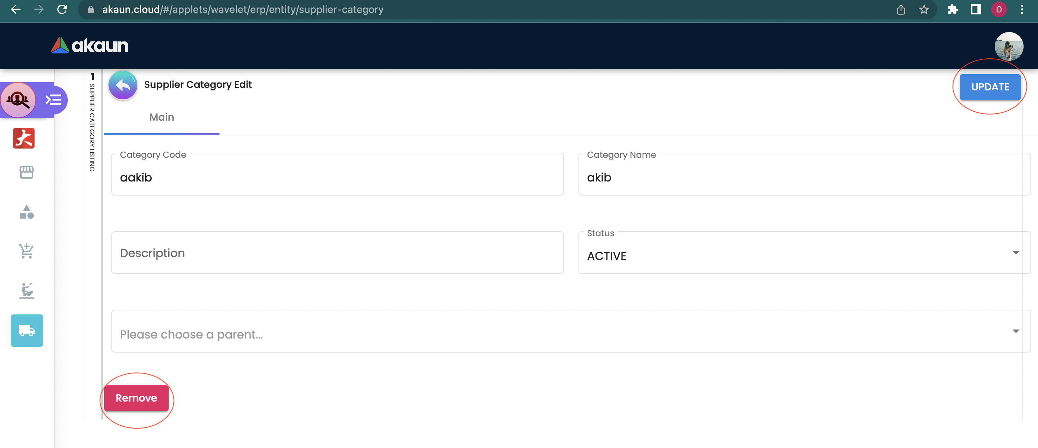Click the akaun logo

(89, 46)
